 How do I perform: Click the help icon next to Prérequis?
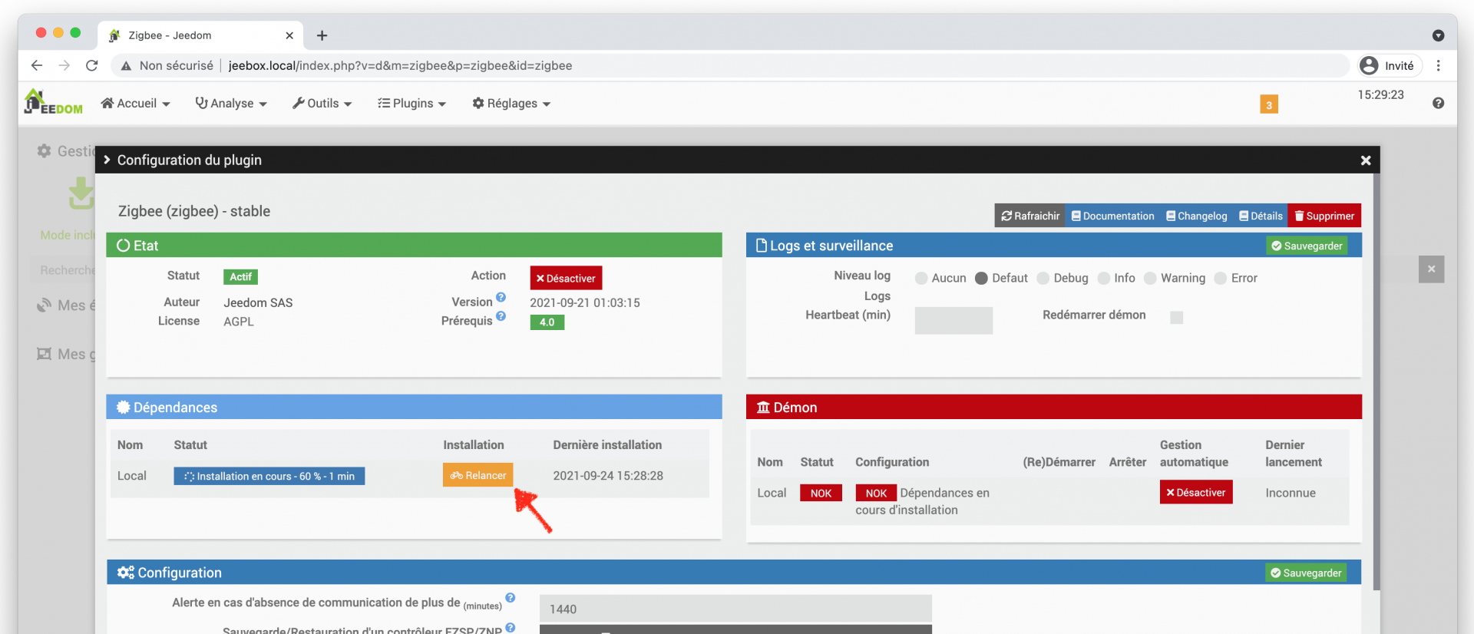tap(501, 316)
